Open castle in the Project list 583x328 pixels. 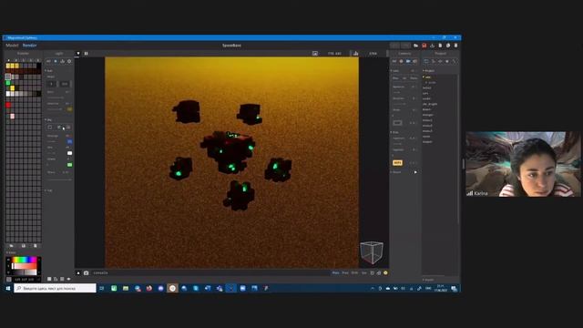[x=427, y=98]
